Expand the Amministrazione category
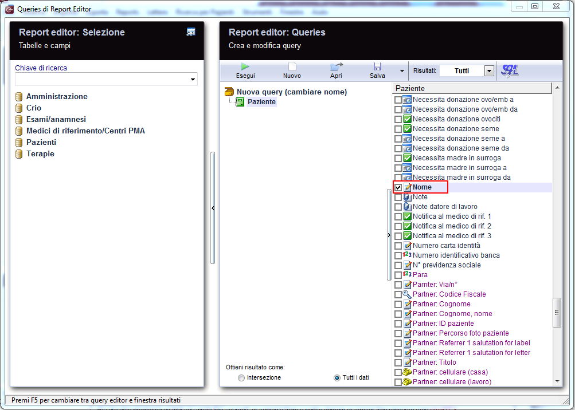Screen dimensions: 575x410 tap(57, 97)
